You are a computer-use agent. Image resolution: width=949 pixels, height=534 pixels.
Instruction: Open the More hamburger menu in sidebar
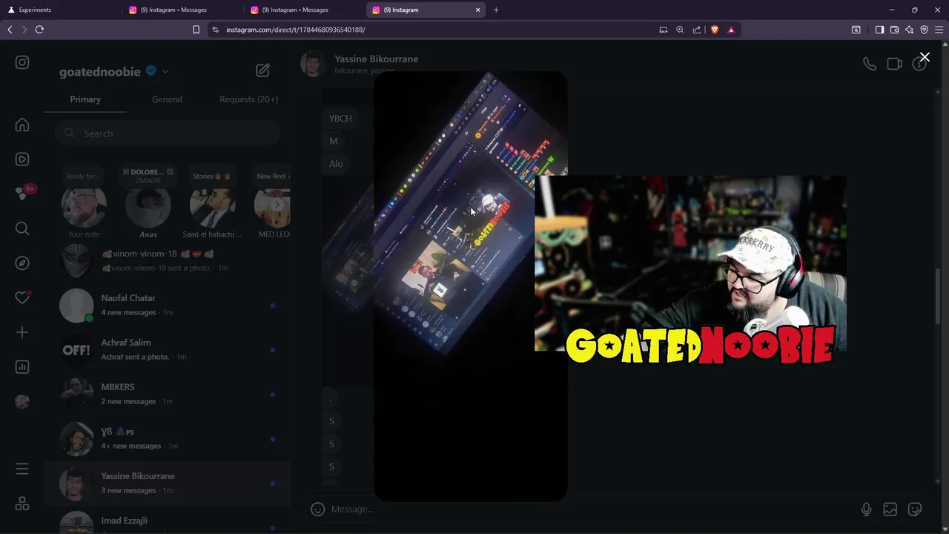pos(22,469)
